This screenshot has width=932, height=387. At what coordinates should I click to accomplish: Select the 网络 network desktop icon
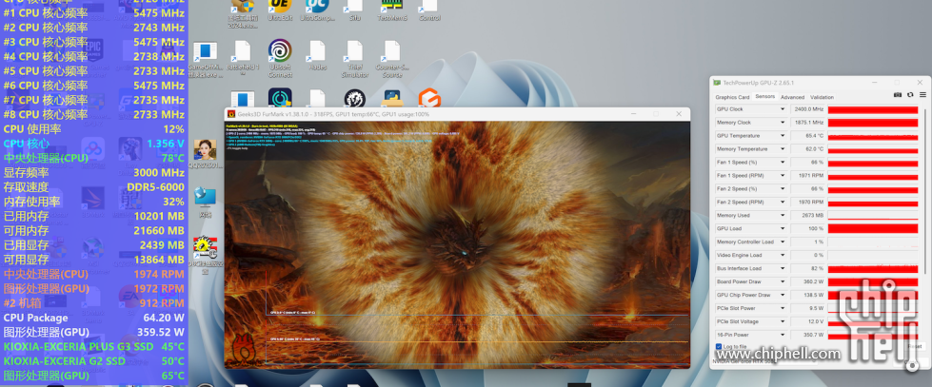[x=205, y=202]
